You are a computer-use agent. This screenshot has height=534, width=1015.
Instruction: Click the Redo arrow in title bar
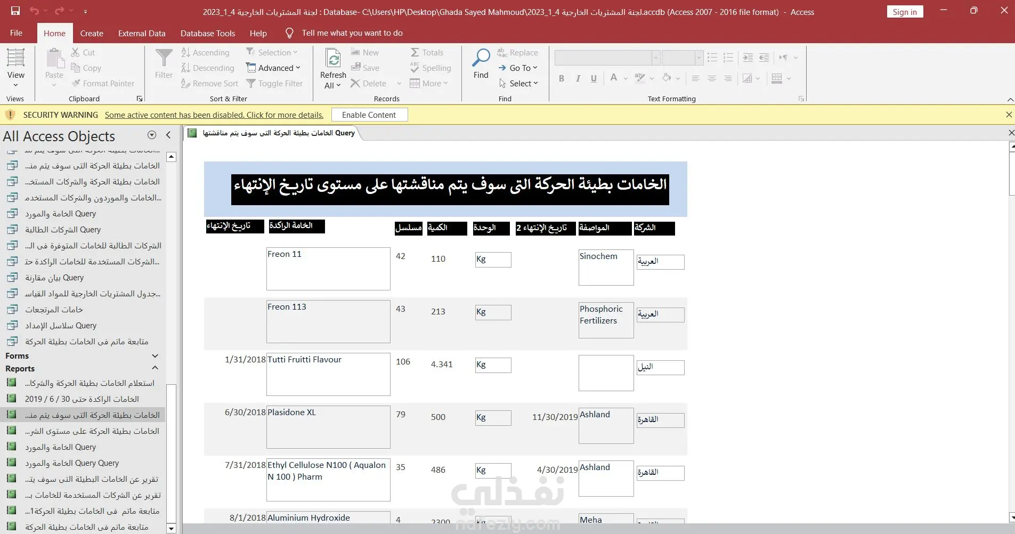click(x=59, y=11)
